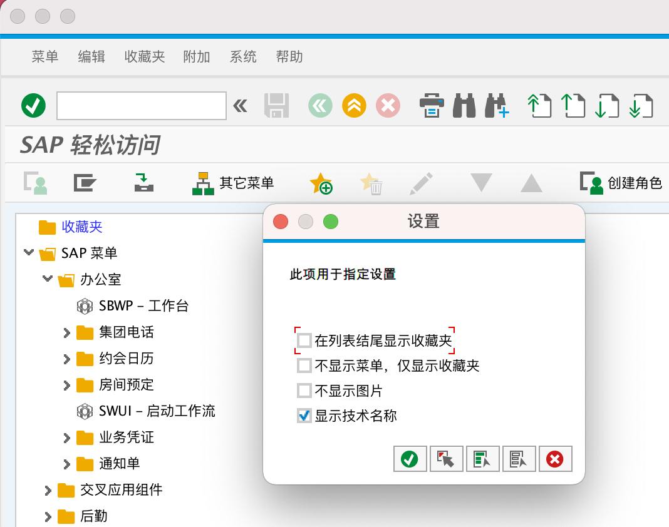This screenshot has height=527, width=669.
Task: Expand the 交叉应用组件 folder
Action: 48,491
